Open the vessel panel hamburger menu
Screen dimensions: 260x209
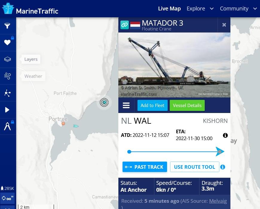[x=126, y=105]
